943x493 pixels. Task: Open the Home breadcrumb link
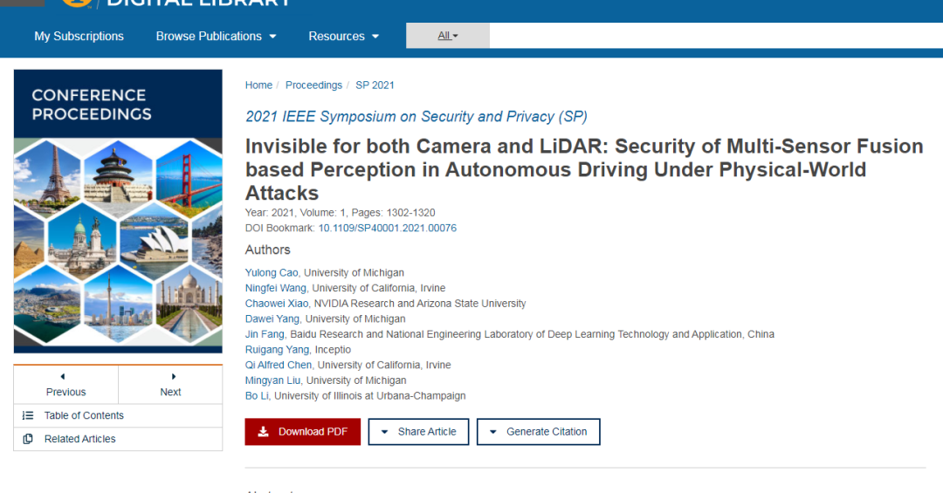tap(258, 86)
